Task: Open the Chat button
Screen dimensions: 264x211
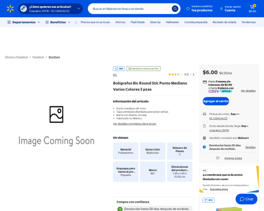Action: 246,199
